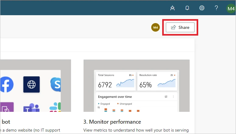Open Engagement over time more options
The height and width of the screenshot is (134, 236).
click(173, 97)
